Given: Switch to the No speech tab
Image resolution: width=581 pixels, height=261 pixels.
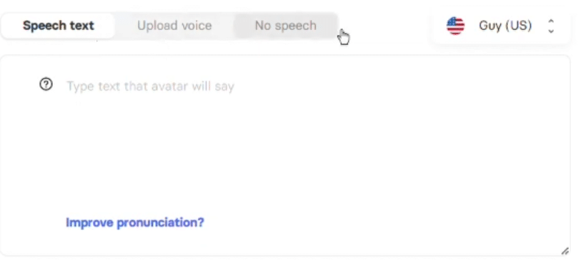Looking at the screenshot, I should pos(286,26).
